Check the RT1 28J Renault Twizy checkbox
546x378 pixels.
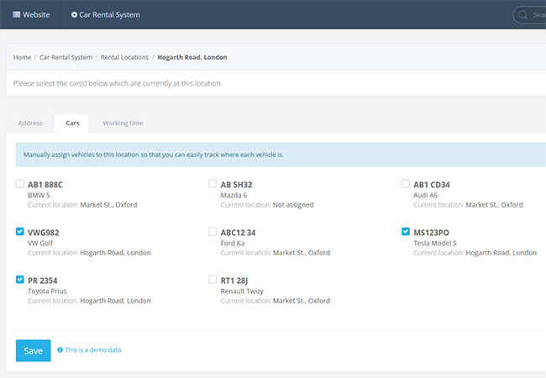tap(213, 280)
